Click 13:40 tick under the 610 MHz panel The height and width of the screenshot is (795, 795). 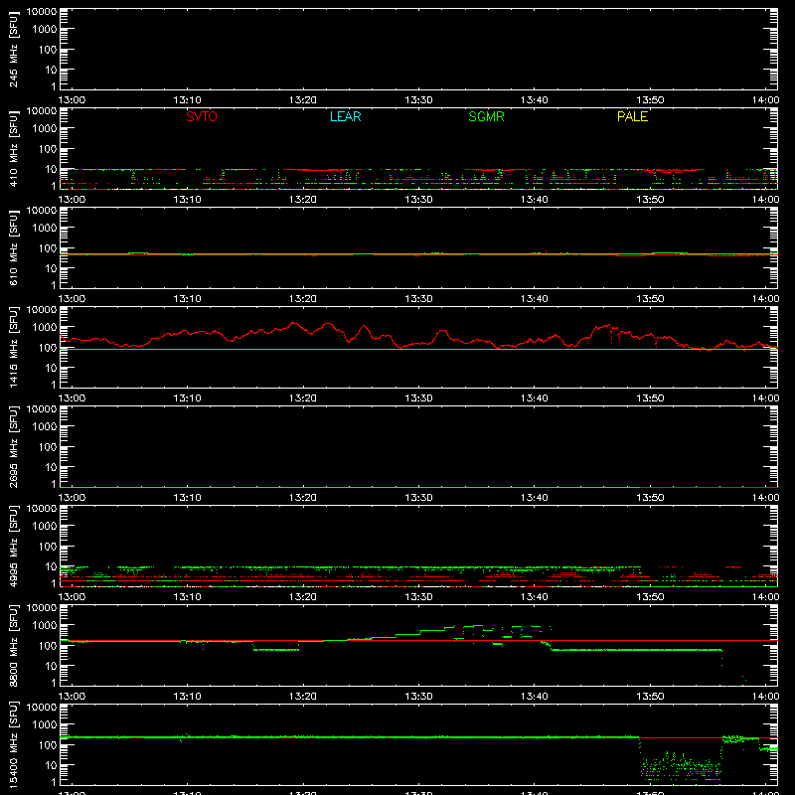coord(535,299)
